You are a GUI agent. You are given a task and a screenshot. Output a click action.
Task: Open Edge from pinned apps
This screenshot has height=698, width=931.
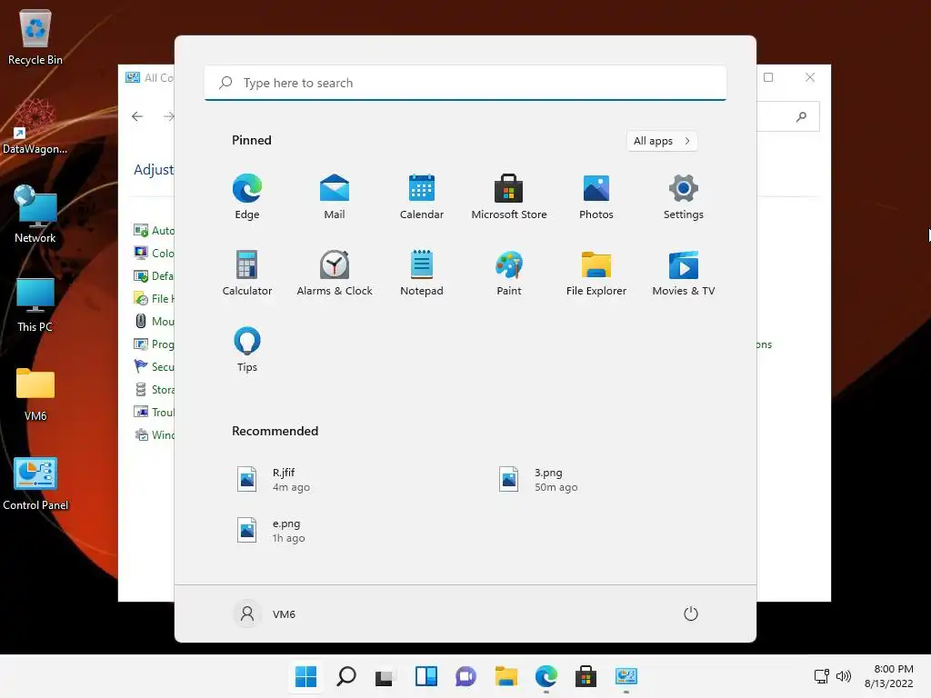coord(247,196)
